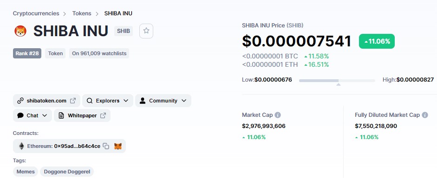Click the Ethereum diamond logo
The width and height of the screenshot is (437, 185).
tap(21, 146)
